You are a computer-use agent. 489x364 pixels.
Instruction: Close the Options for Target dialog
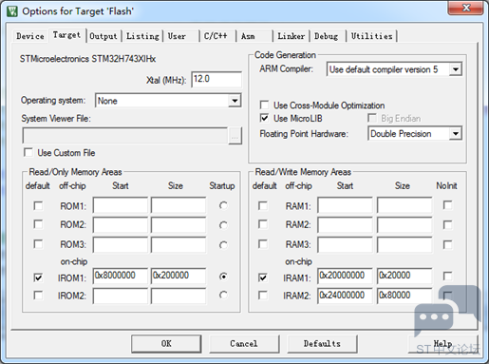point(465,8)
